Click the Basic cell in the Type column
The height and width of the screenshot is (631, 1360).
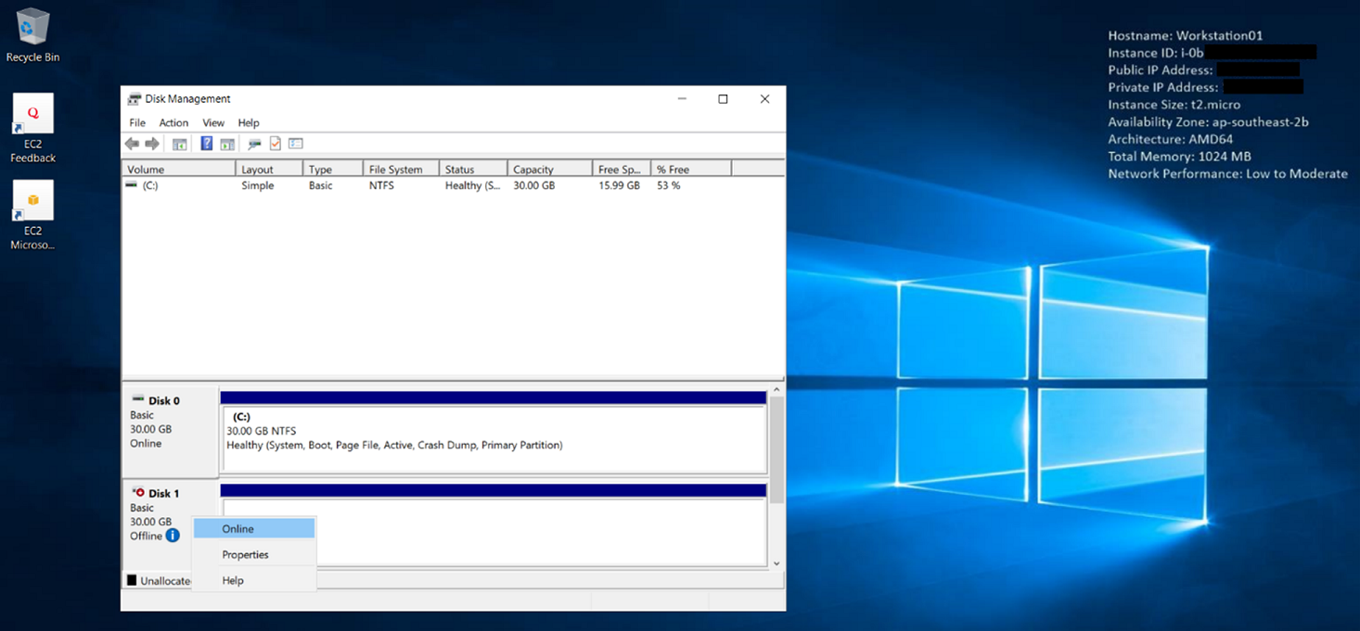(321, 185)
